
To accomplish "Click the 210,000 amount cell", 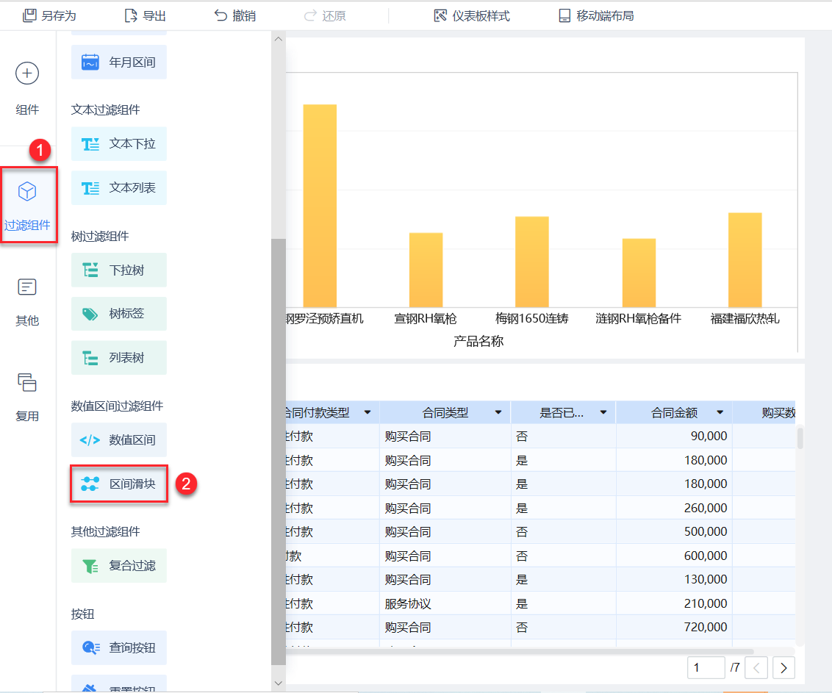I will point(674,603).
